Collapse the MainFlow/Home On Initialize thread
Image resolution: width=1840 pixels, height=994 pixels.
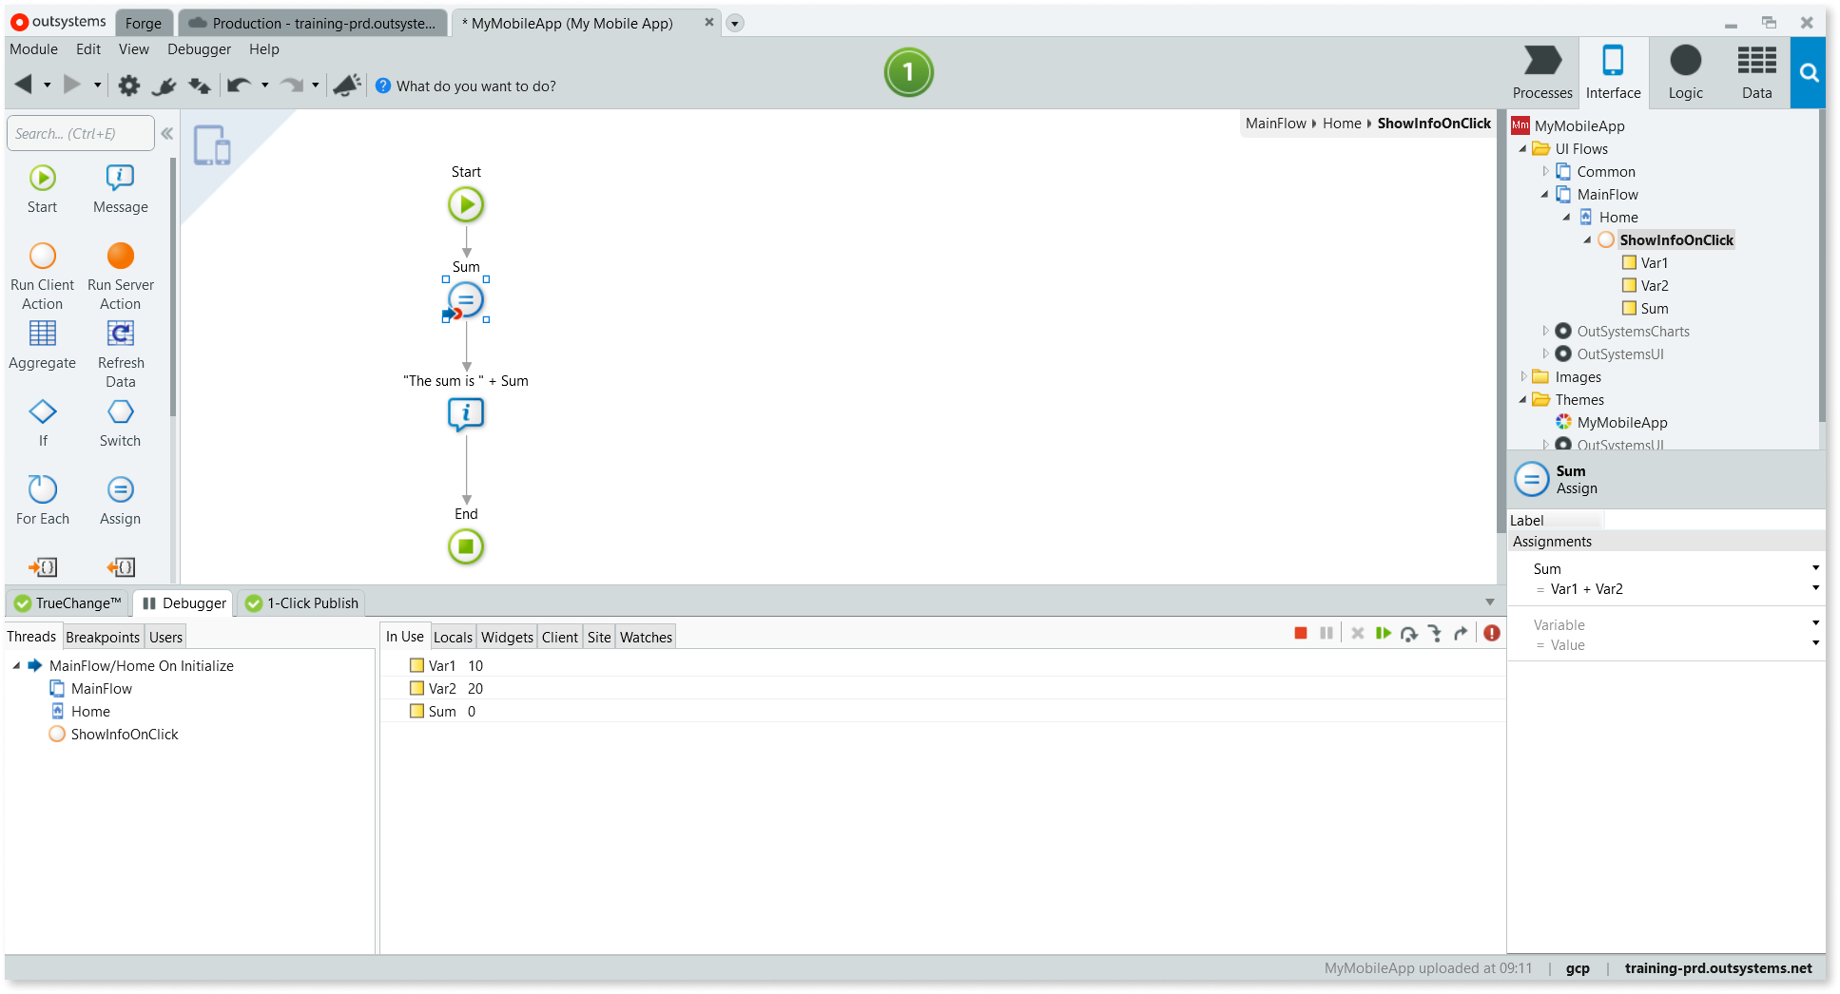click(16, 666)
